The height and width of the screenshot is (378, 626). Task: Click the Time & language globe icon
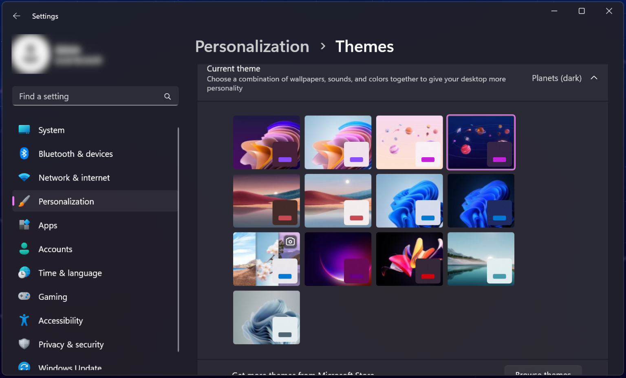[x=24, y=273]
